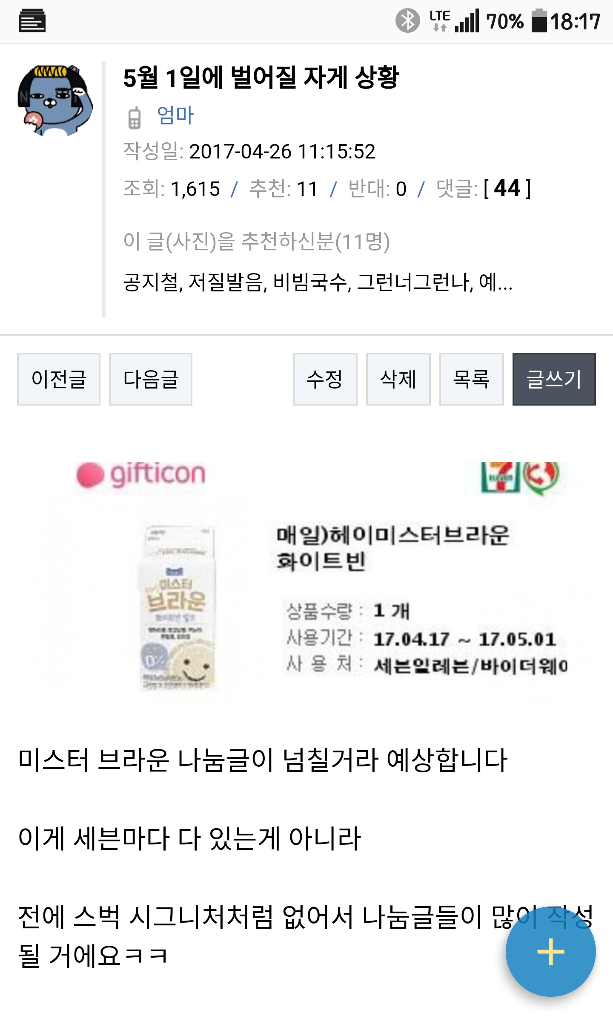Open the notification icon in status bar

pos(32,20)
